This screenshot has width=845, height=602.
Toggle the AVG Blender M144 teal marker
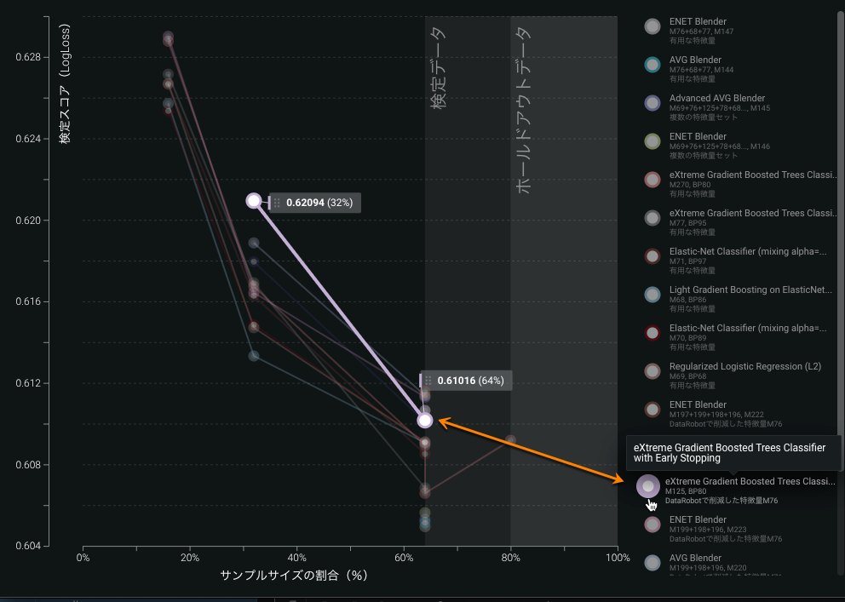click(652, 65)
